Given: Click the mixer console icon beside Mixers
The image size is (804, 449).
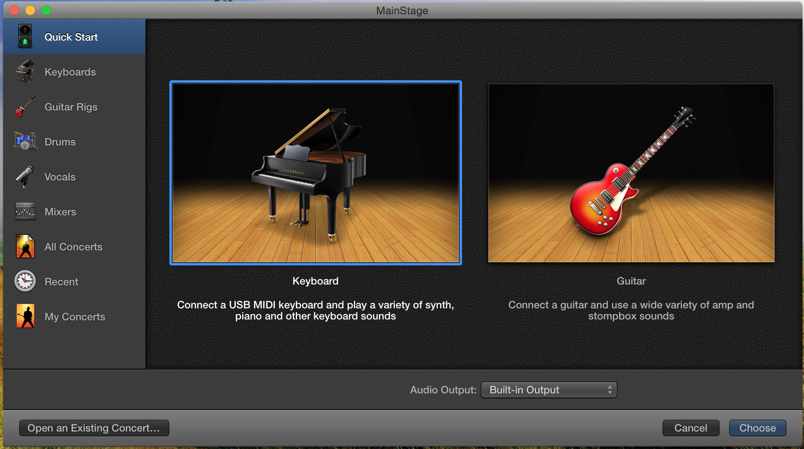Looking at the screenshot, I should (x=25, y=211).
